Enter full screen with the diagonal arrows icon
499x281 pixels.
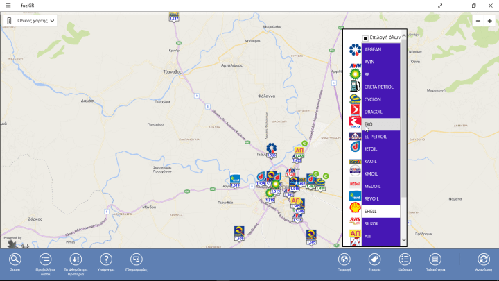tap(440, 6)
